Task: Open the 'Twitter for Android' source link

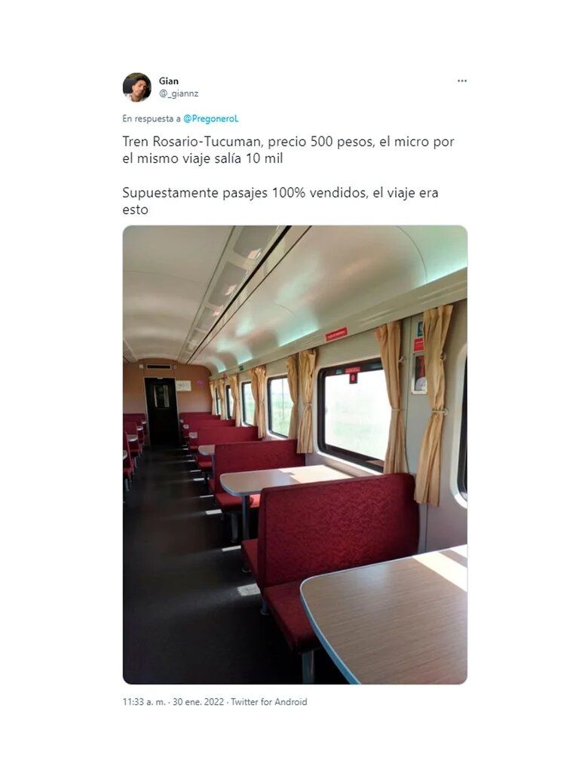Action: point(269,702)
